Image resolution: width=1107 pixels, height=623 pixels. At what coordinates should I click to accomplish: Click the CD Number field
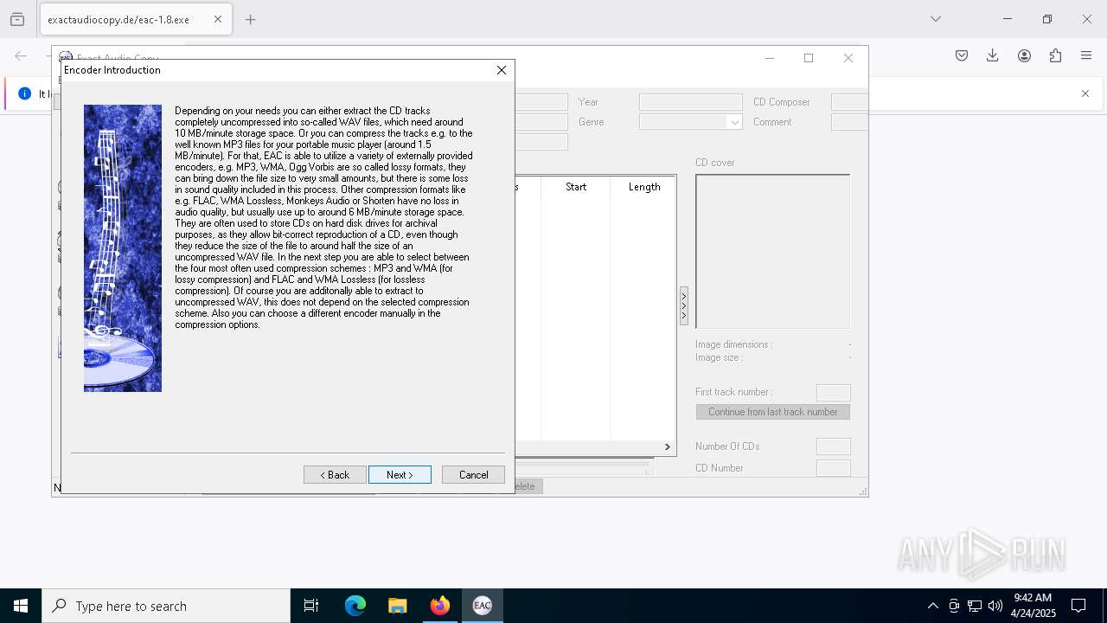tap(833, 468)
